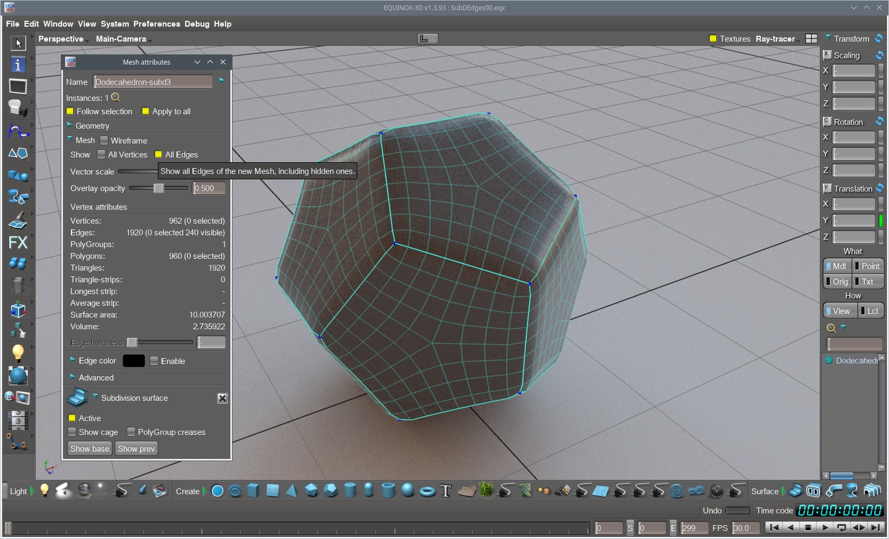Click the Name field containing Dodecahedron-subd3
Image resolution: width=889 pixels, height=539 pixels.
153,82
